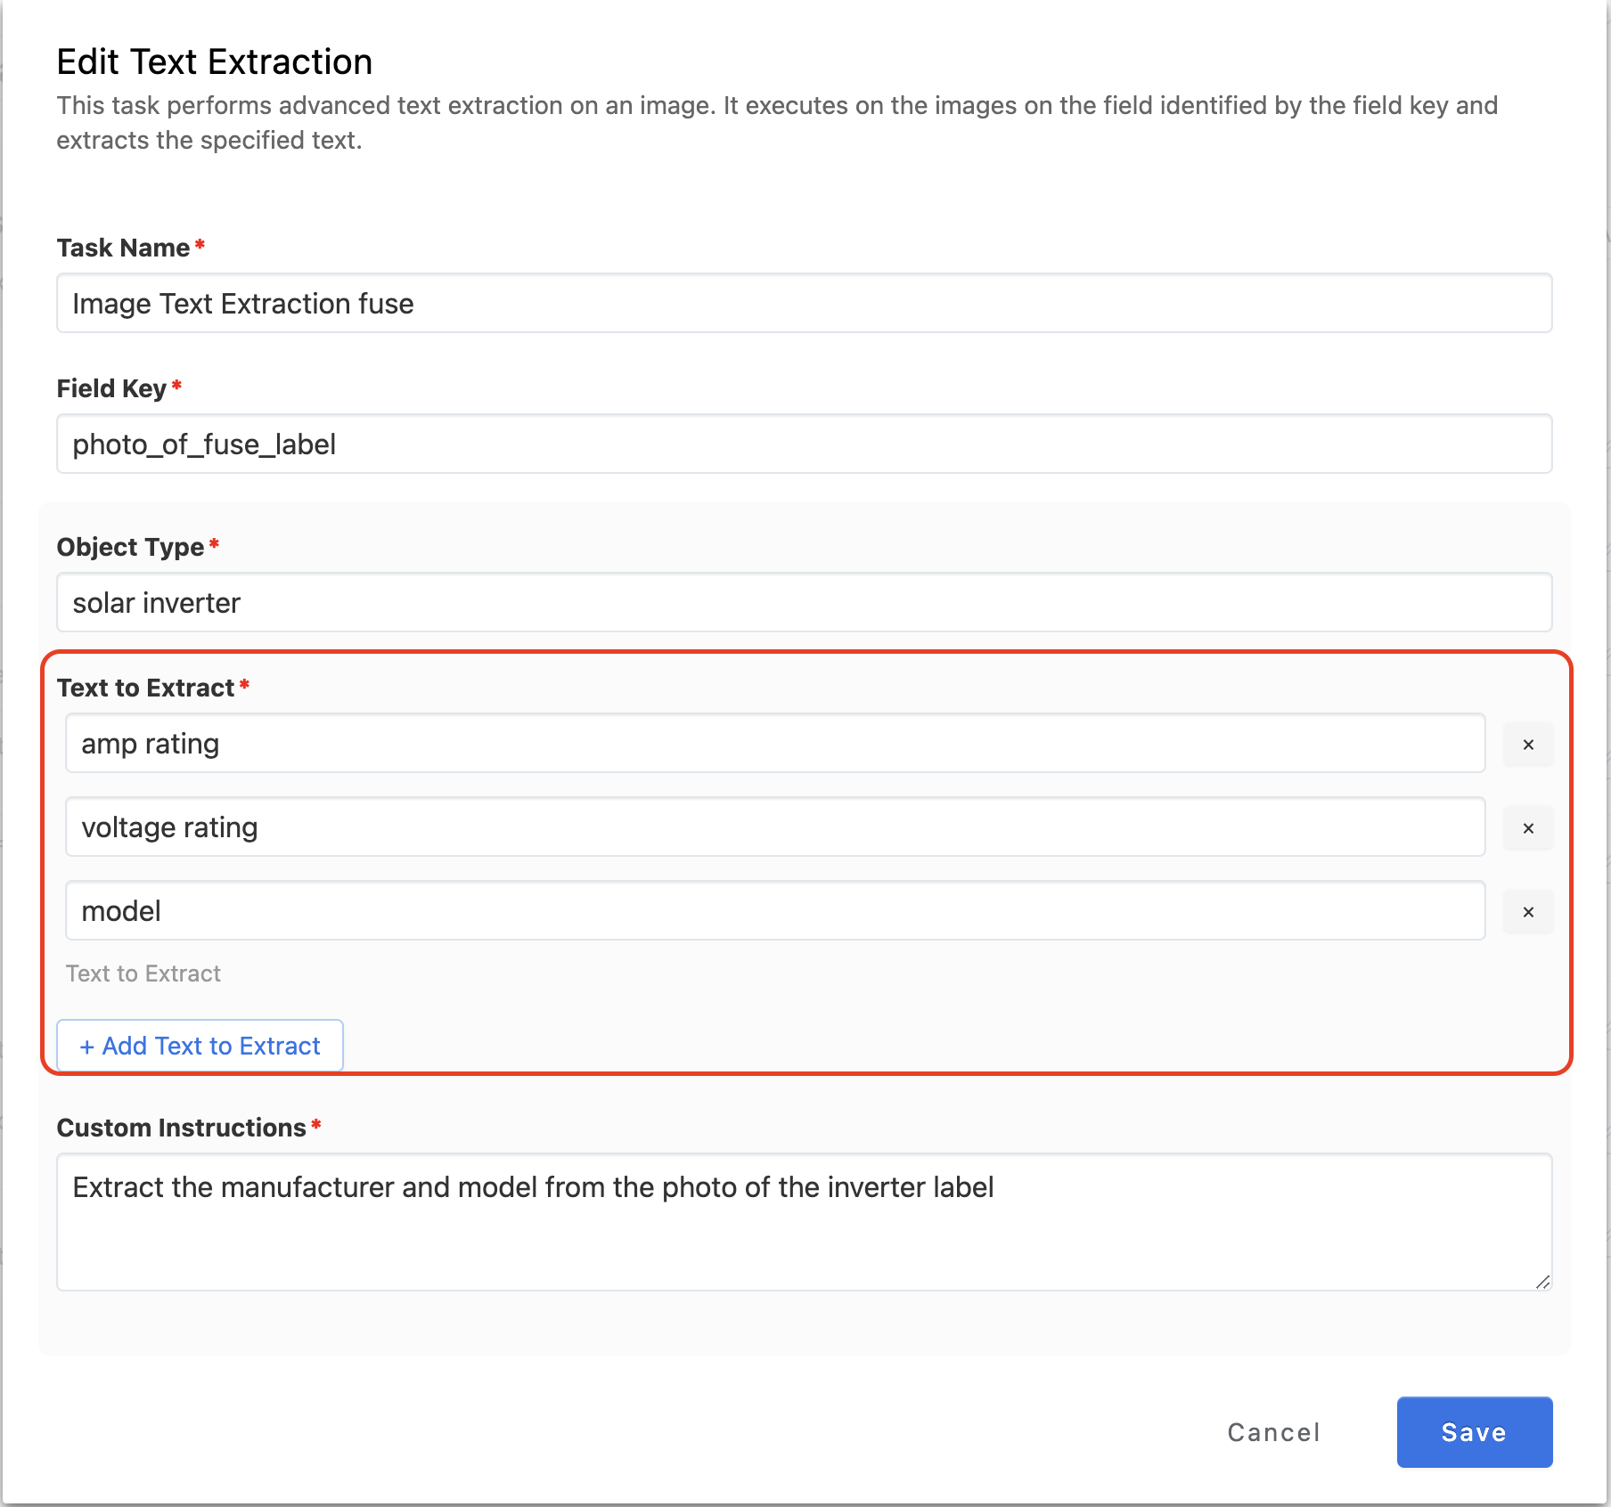Cancel editing the text extraction
The height and width of the screenshot is (1507, 1611).
click(x=1273, y=1432)
